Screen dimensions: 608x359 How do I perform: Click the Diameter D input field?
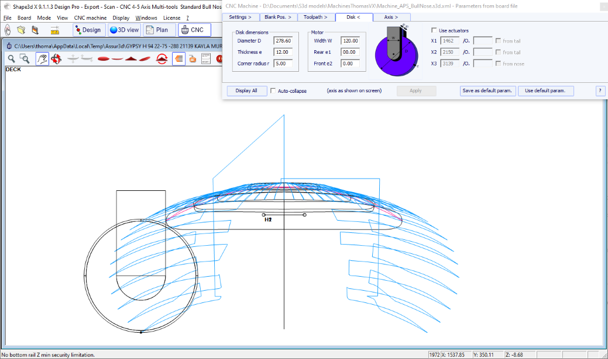point(282,41)
